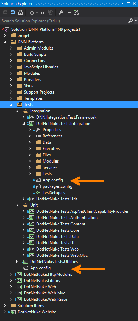
Task: Click the search magnifier icon
Action: pyautogui.click(x=131, y=21)
